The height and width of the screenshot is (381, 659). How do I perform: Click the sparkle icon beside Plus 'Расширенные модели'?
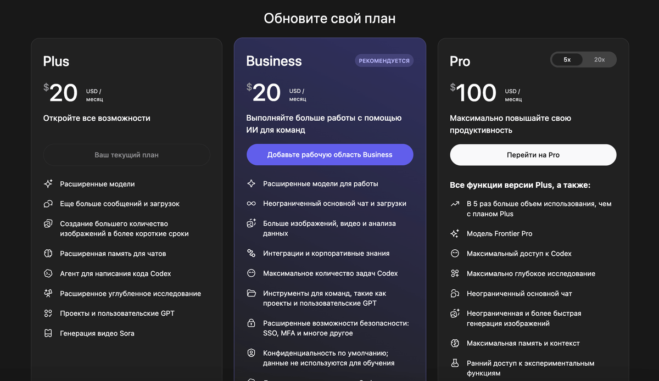(48, 184)
